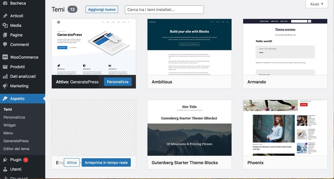The height and width of the screenshot is (179, 334).
Task: Click the pushpin icon beside Articoli
Action: pyautogui.click(x=5, y=16)
